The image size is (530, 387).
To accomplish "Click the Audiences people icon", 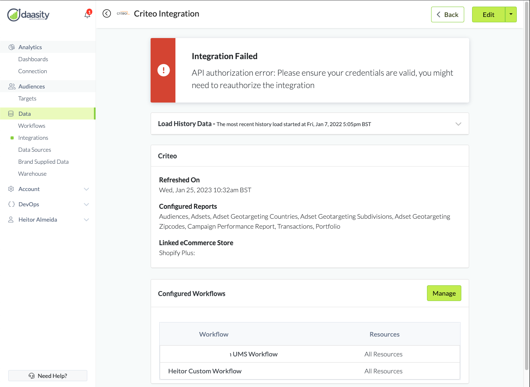I will click(12, 86).
